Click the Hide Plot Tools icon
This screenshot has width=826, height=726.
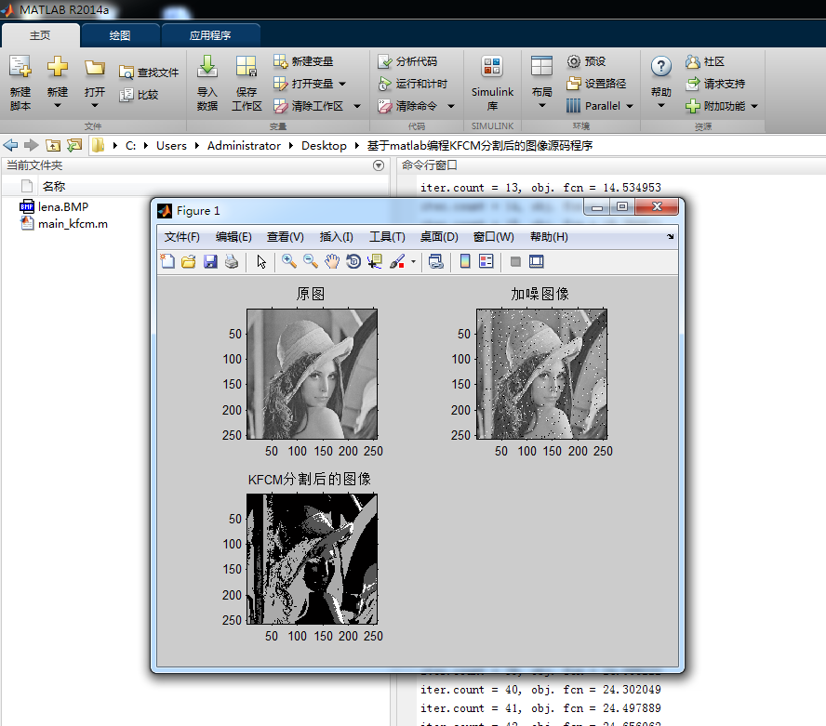click(515, 261)
